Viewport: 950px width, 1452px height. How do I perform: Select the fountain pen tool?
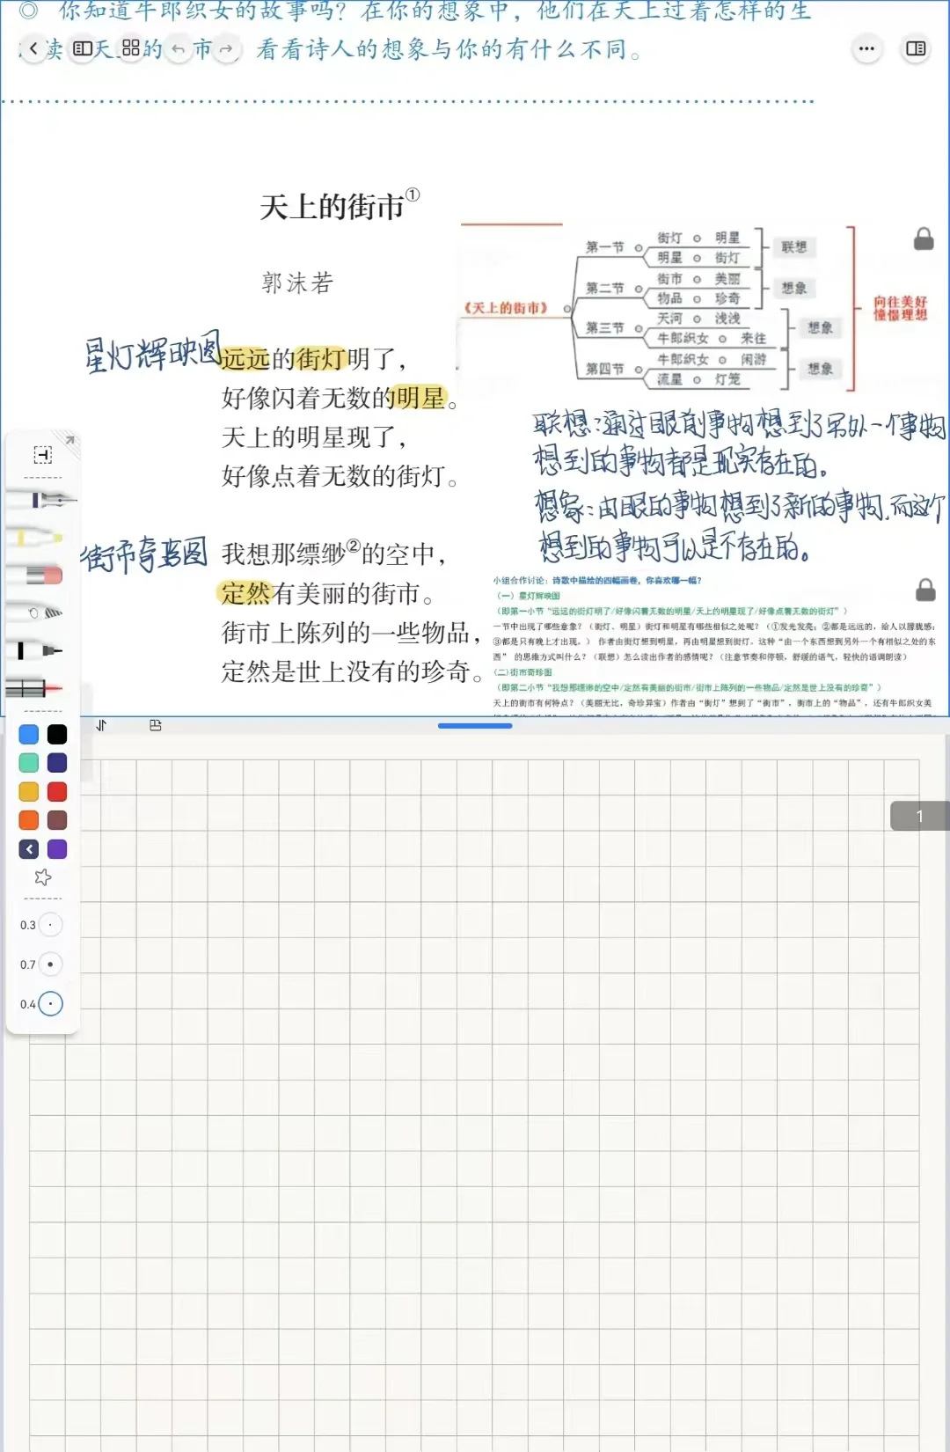[44, 500]
